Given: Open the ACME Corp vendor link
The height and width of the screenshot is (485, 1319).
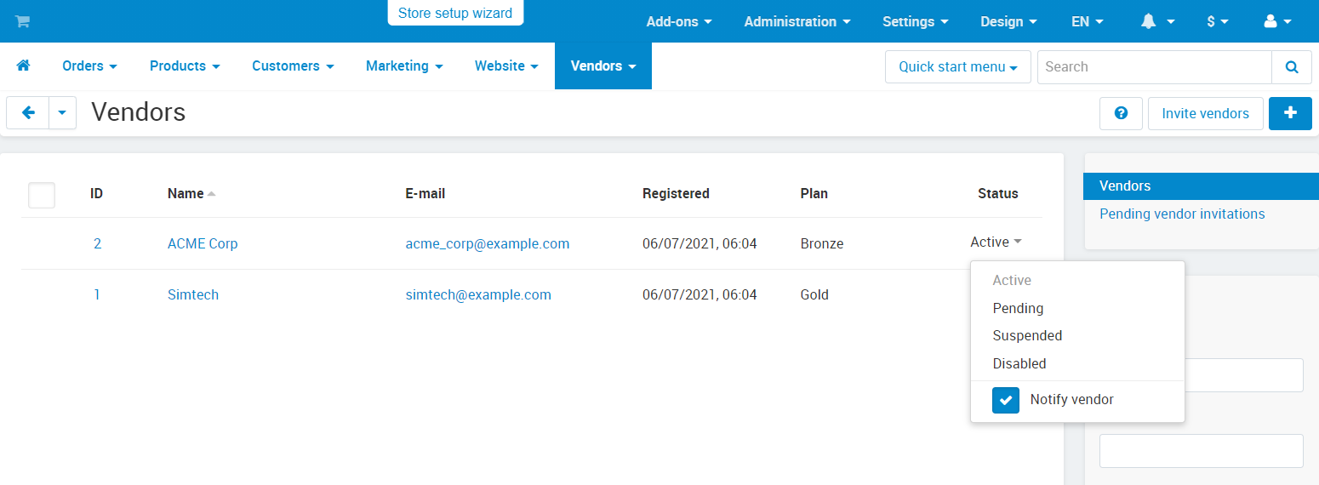Looking at the screenshot, I should [x=203, y=243].
